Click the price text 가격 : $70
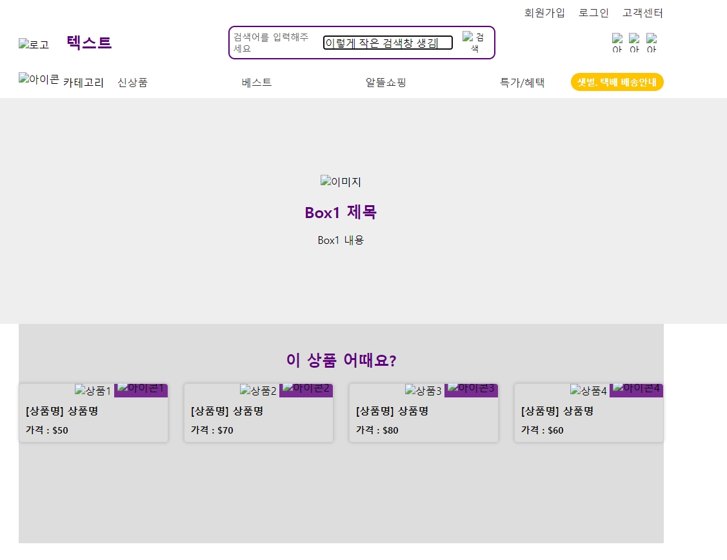This screenshot has width=727, height=560. (212, 430)
